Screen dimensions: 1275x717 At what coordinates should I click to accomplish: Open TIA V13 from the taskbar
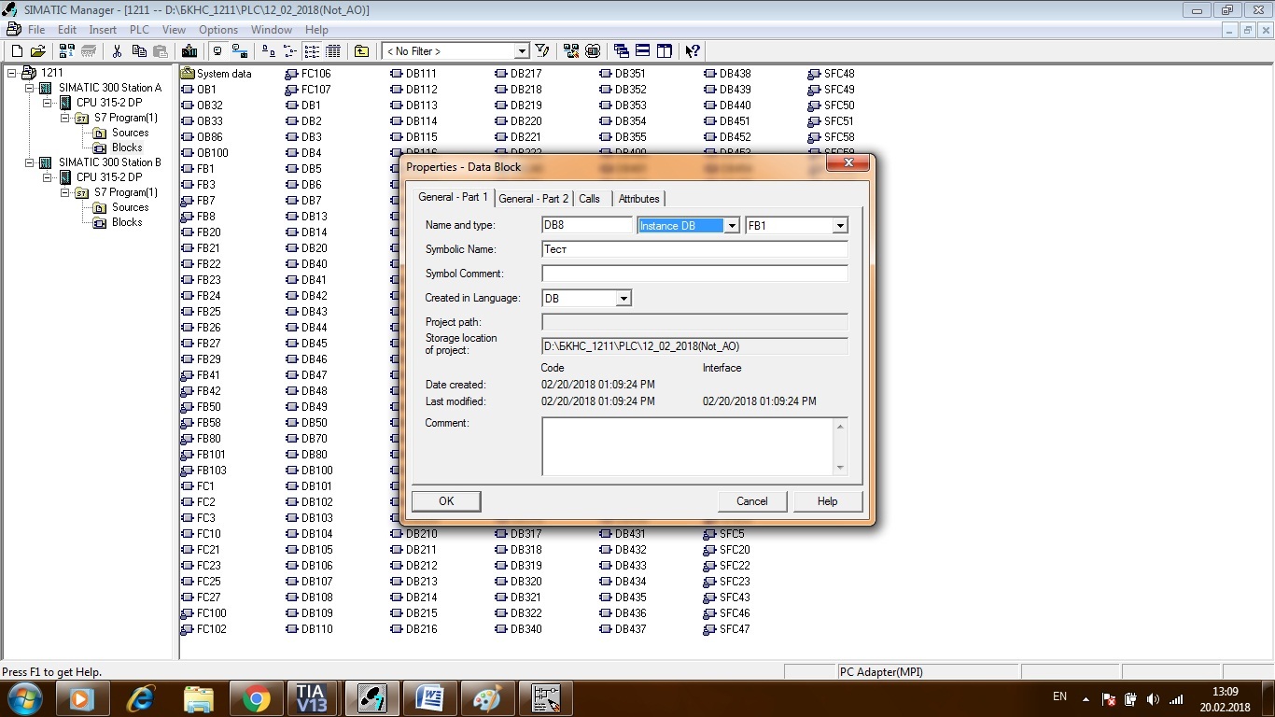tap(312, 698)
